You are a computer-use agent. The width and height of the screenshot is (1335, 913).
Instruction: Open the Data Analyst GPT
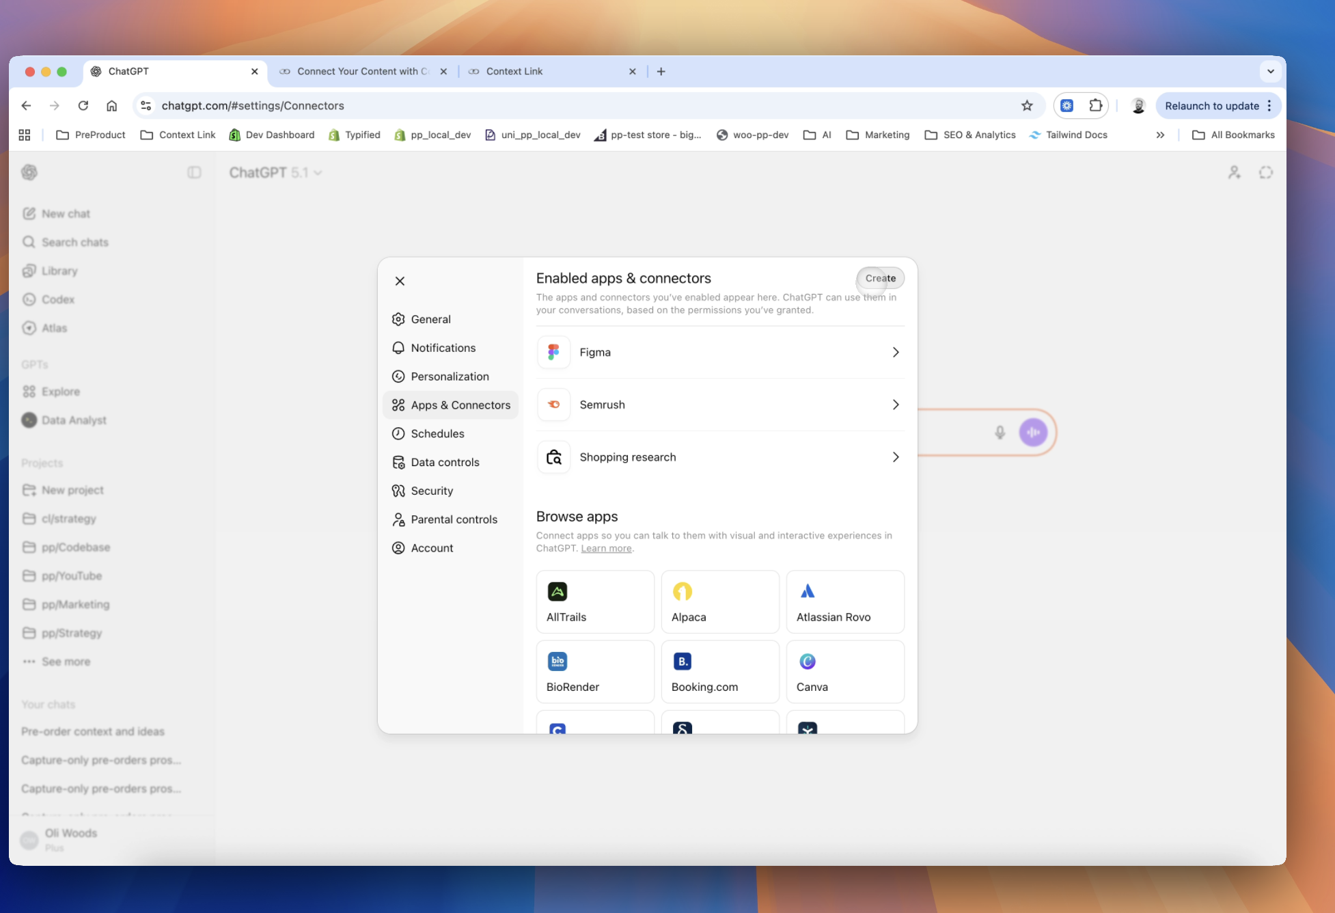[74, 420]
